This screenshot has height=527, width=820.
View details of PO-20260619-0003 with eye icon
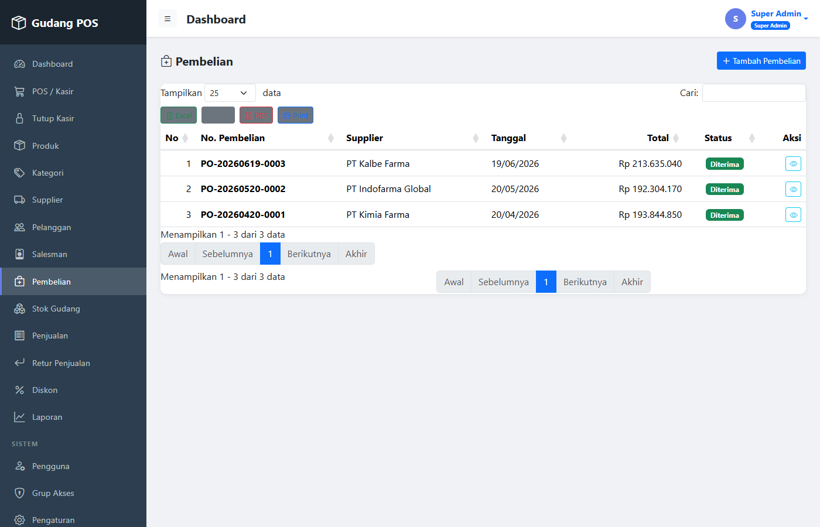point(793,164)
